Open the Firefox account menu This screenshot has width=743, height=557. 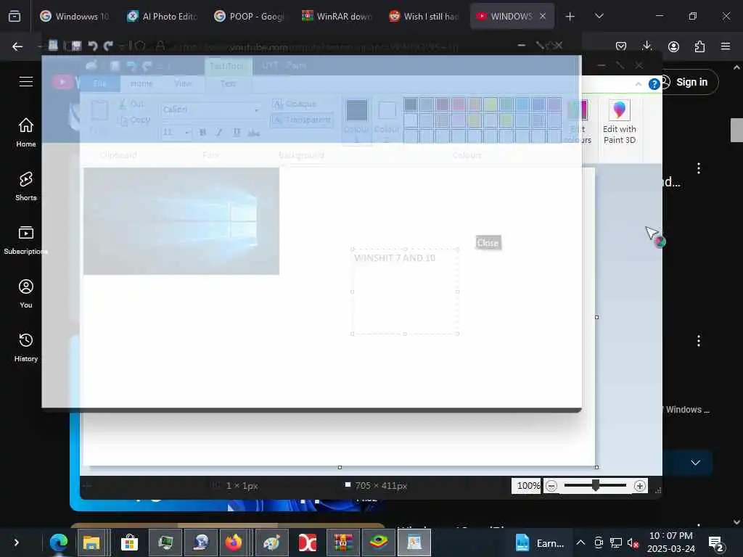[x=673, y=46]
